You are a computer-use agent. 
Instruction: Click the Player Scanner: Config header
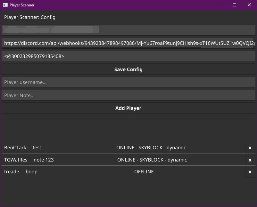(30, 17)
